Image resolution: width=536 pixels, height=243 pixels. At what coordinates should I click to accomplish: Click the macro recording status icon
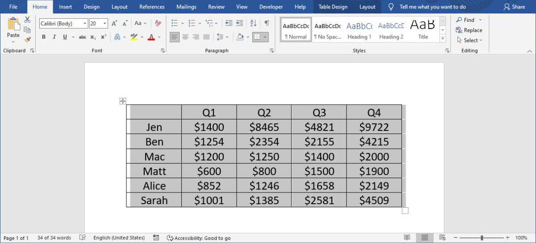156,238
